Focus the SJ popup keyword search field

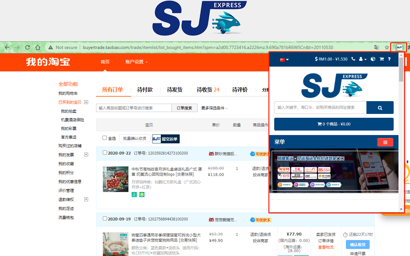pos(320,108)
